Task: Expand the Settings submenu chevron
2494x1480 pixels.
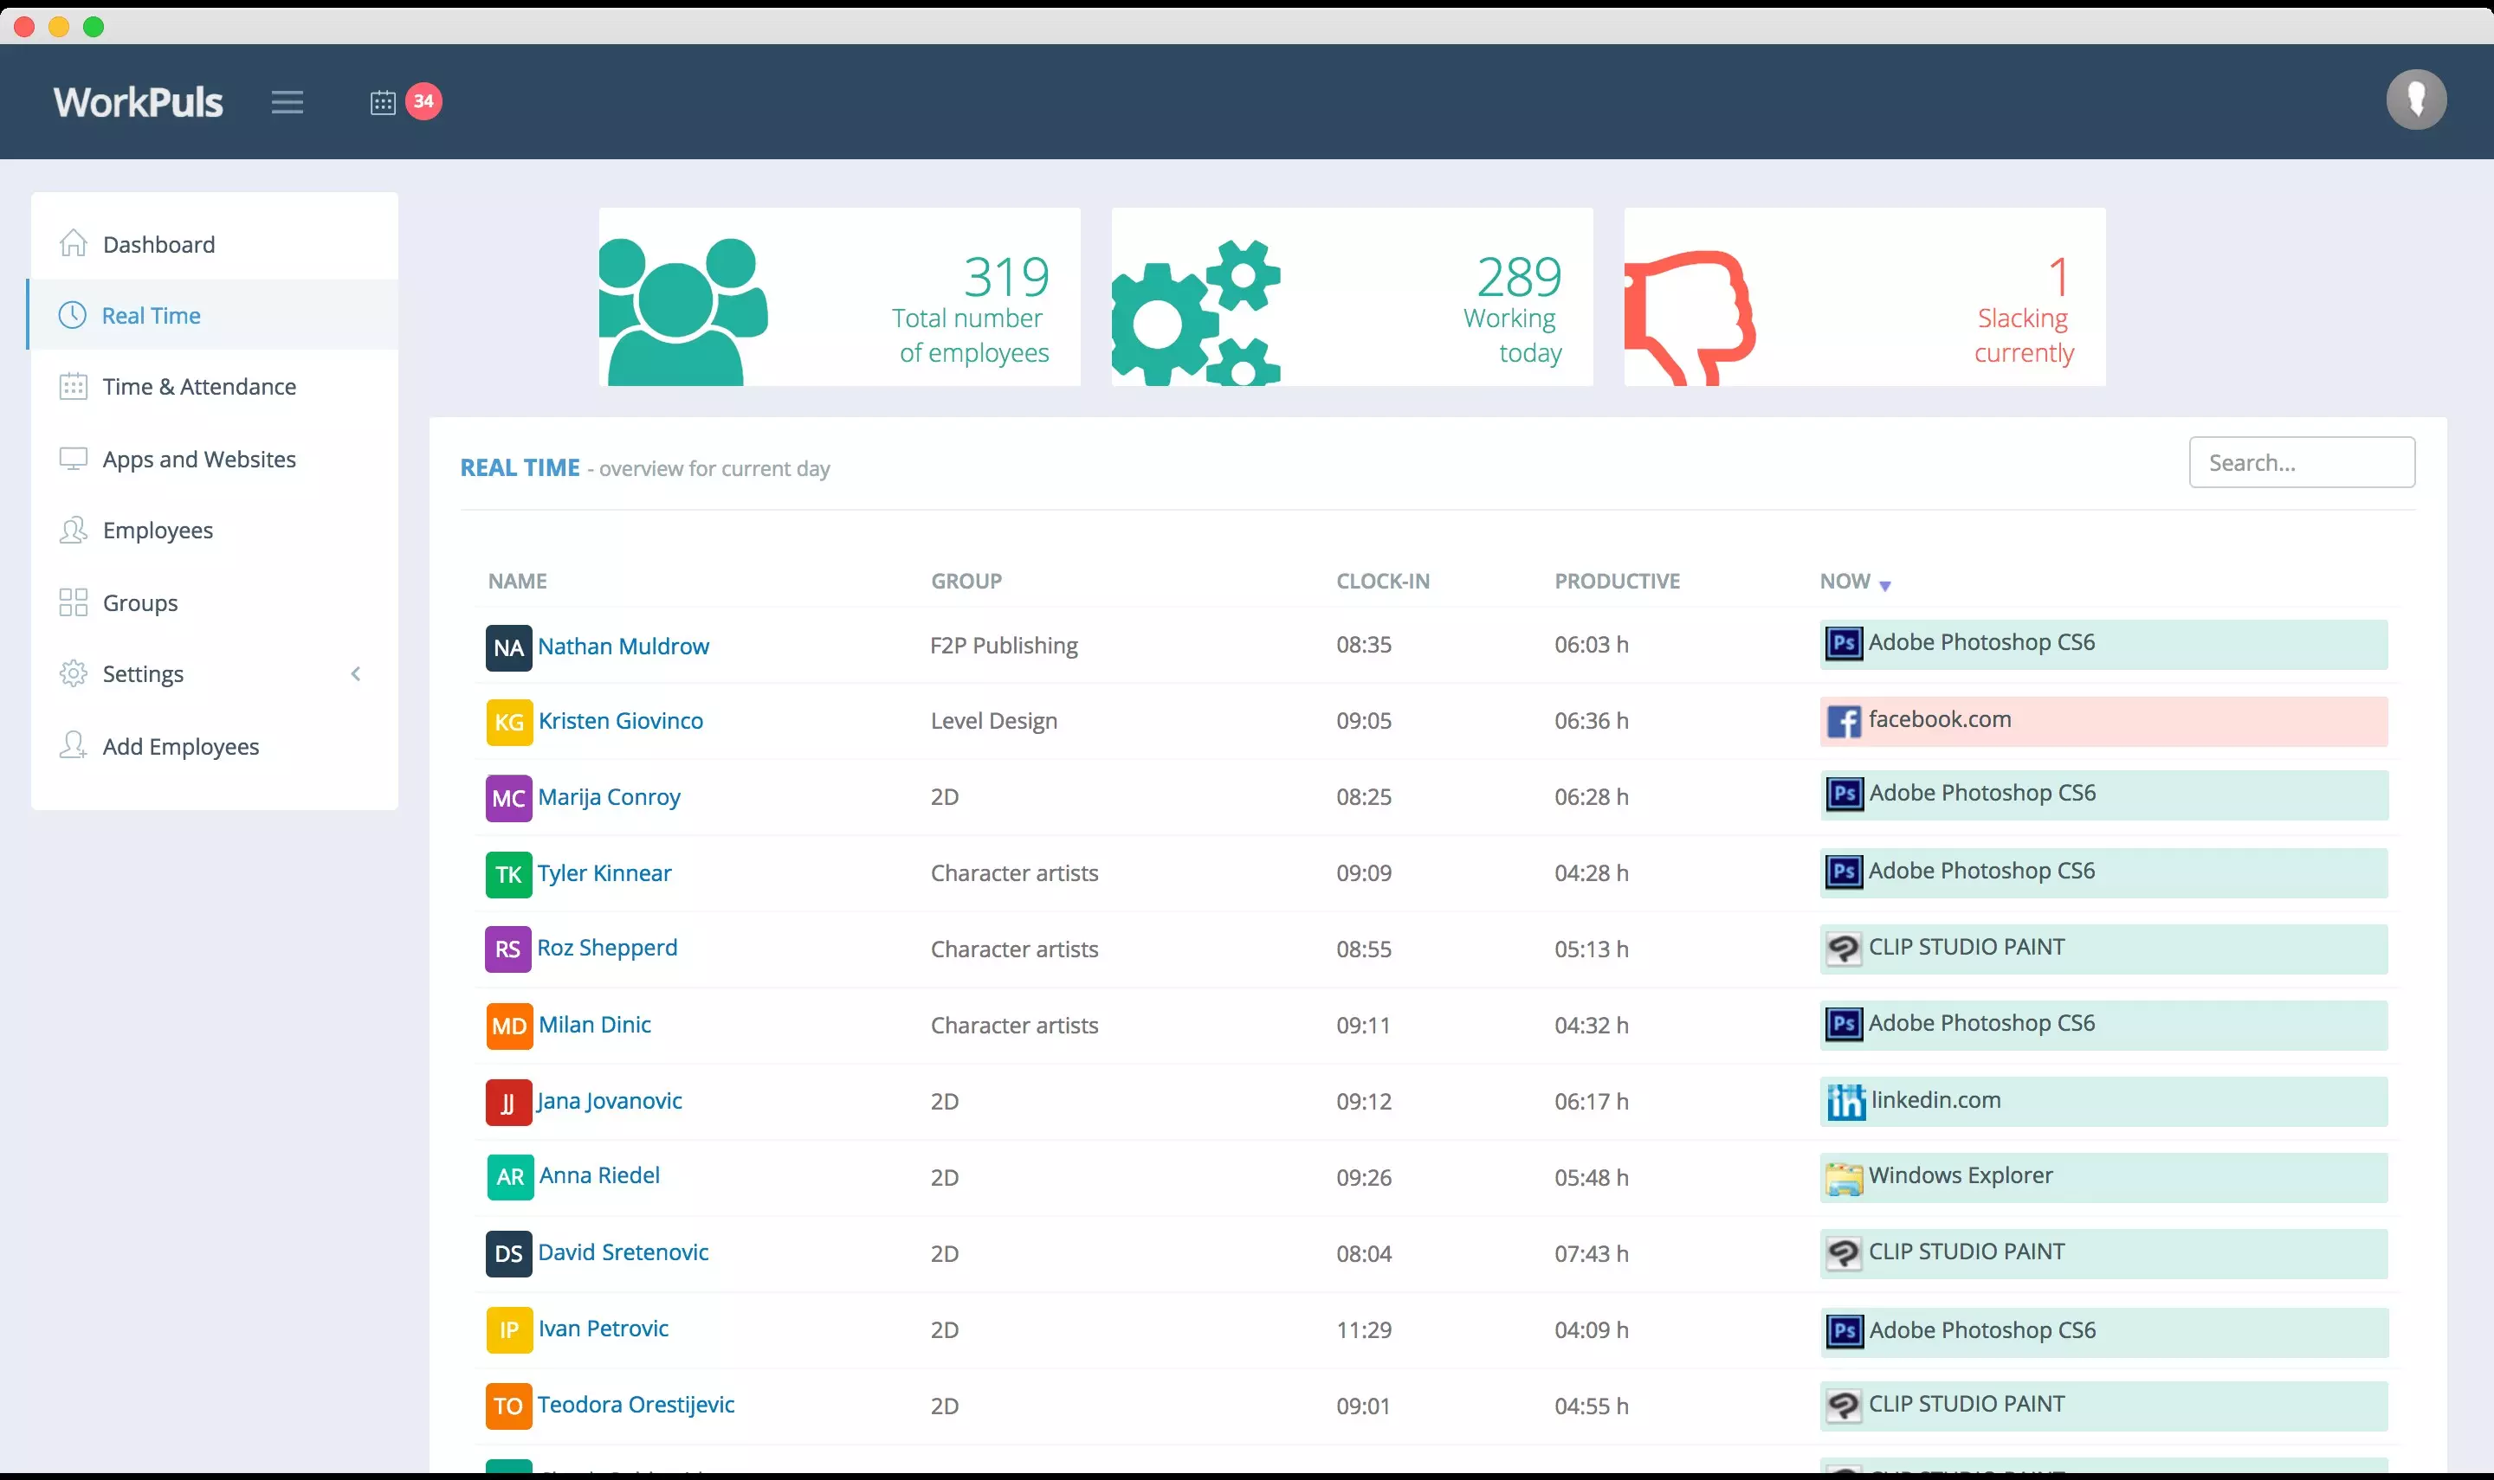Action: (x=356, y=674)
